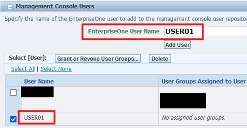
Task: Check the checkbox for the redacted user row
Action: click(x=13, y=93)
